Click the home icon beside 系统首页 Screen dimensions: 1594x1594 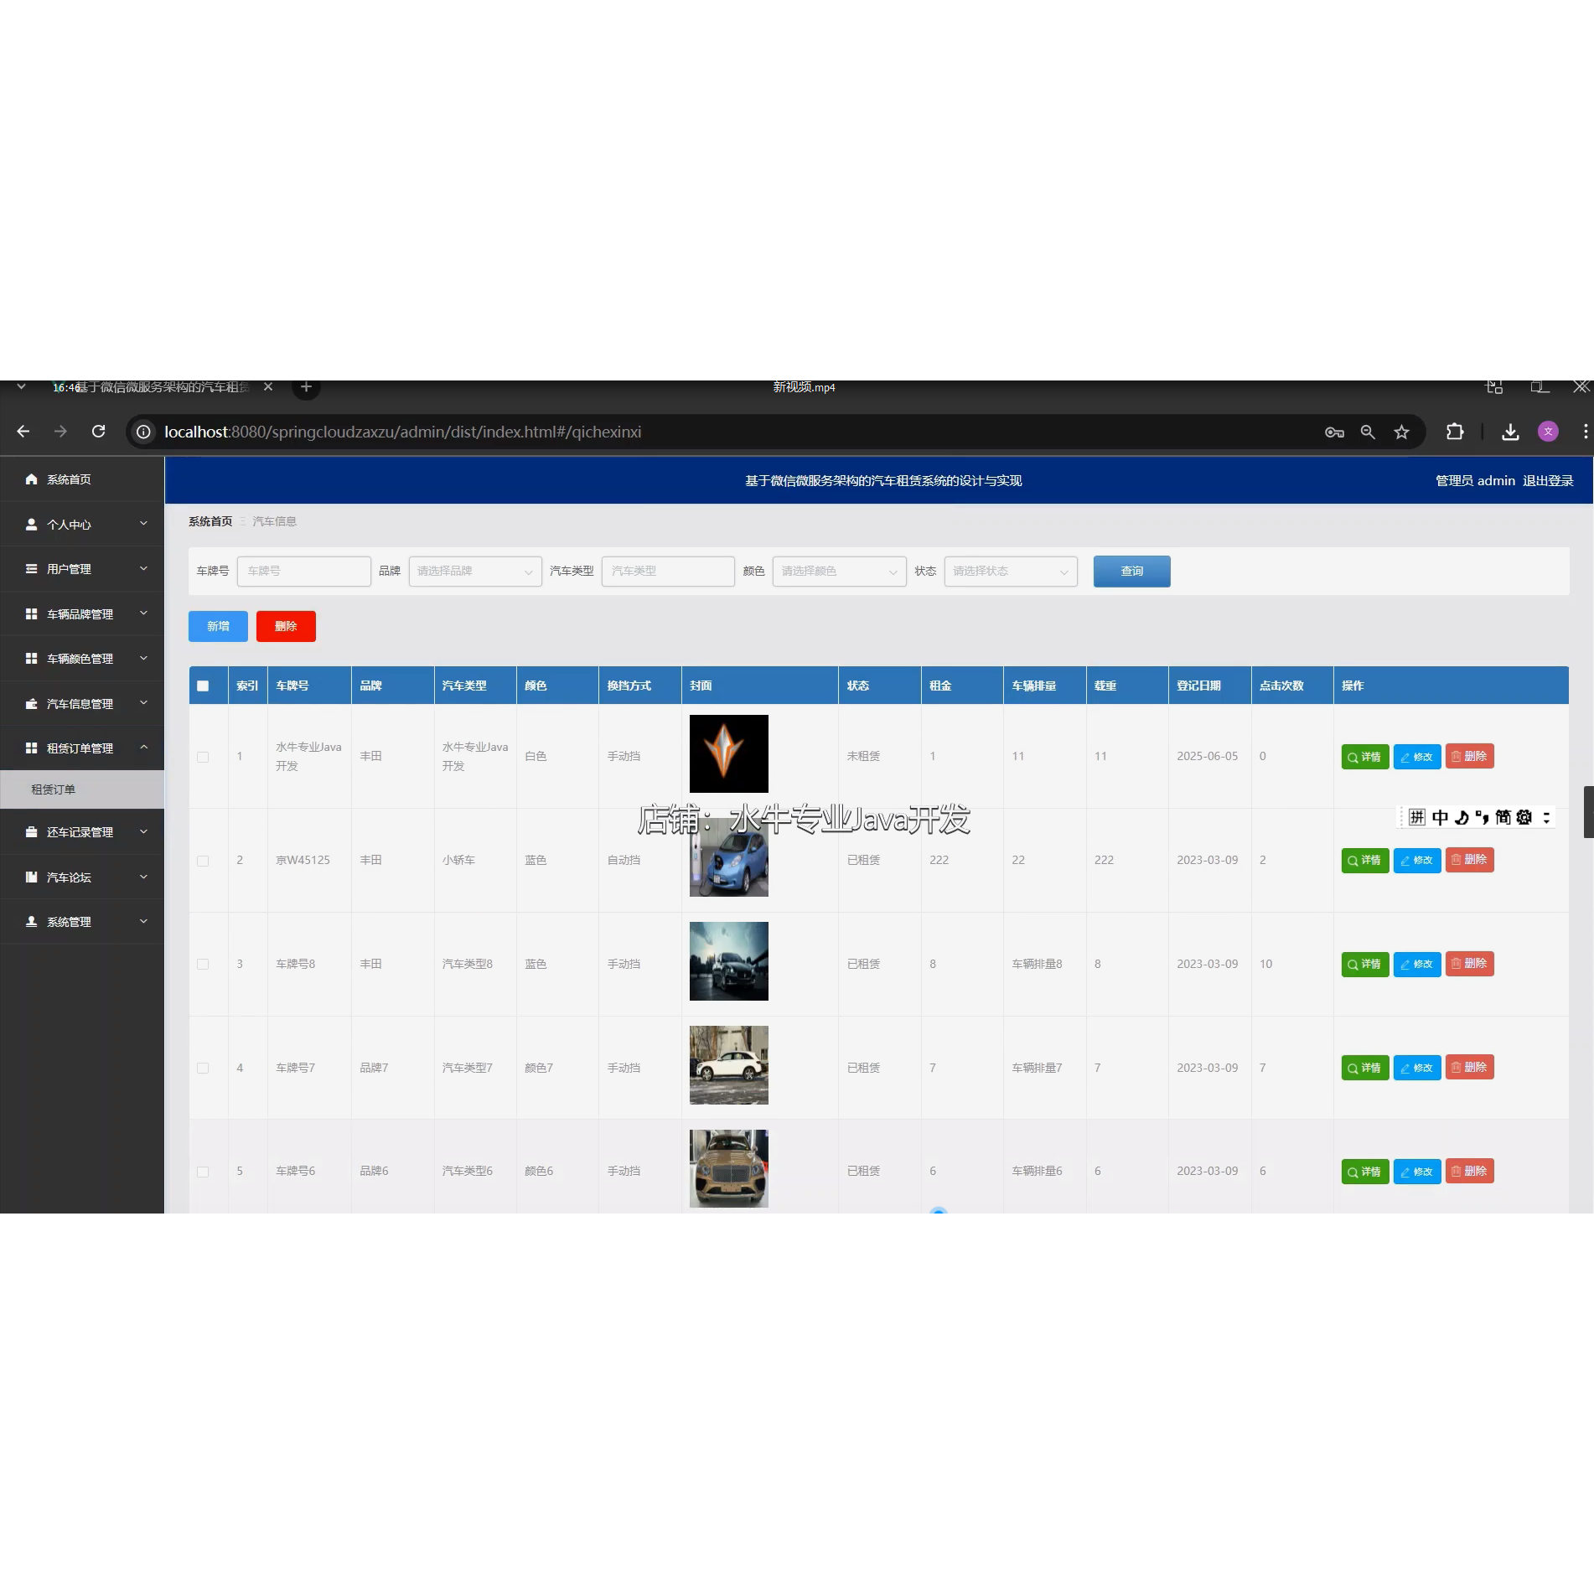[x=31, y=479]
